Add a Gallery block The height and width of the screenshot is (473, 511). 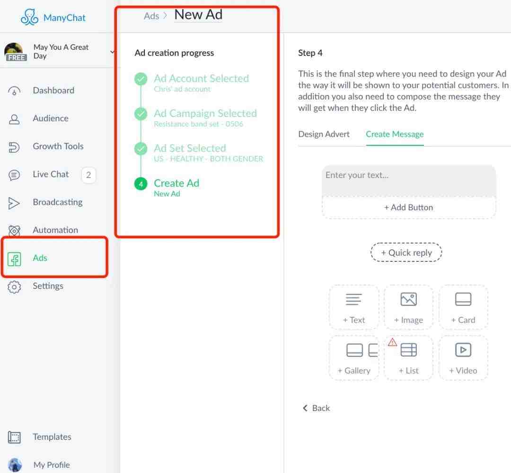[x=354, y=358]
